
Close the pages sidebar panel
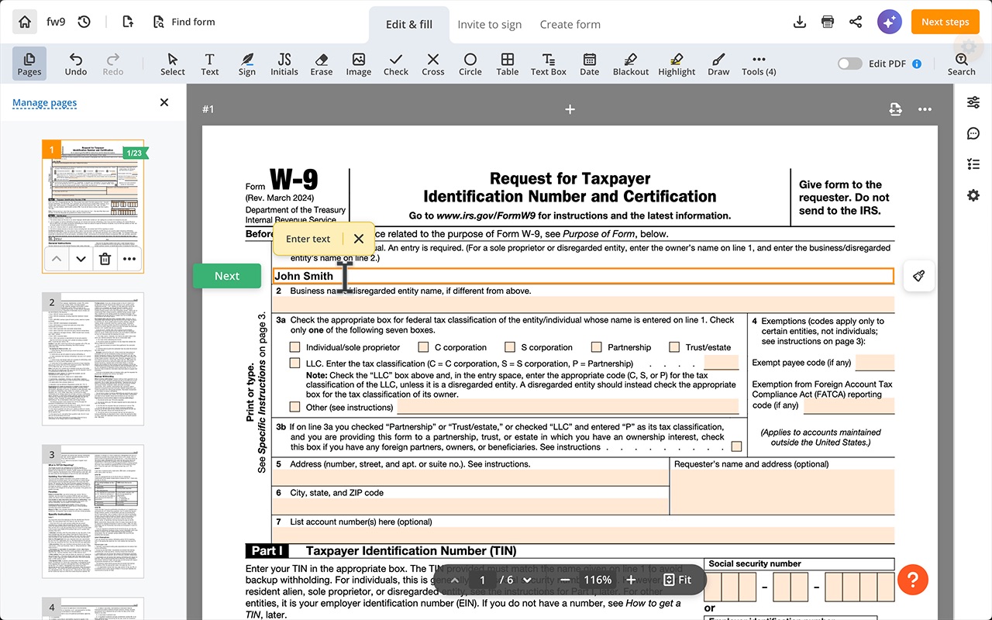[x=164, y=102]
